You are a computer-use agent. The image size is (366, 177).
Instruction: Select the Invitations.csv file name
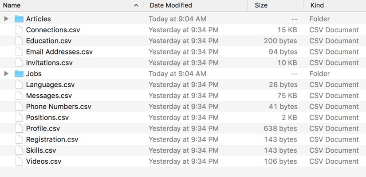coord(49,63)
